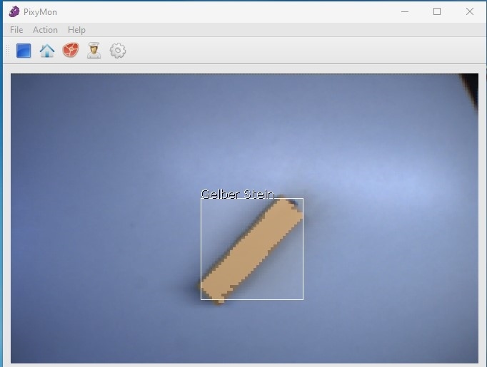Screen dimensions: 487x367
Task: Show cooked video with the chef icon
Action: click(x=94, y=51)
